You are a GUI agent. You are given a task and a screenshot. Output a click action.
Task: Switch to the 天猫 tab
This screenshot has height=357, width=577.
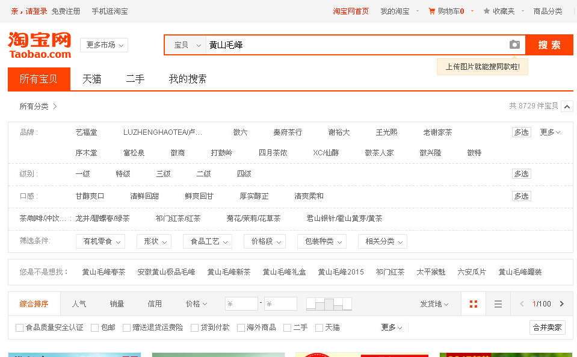click(91, 79)
